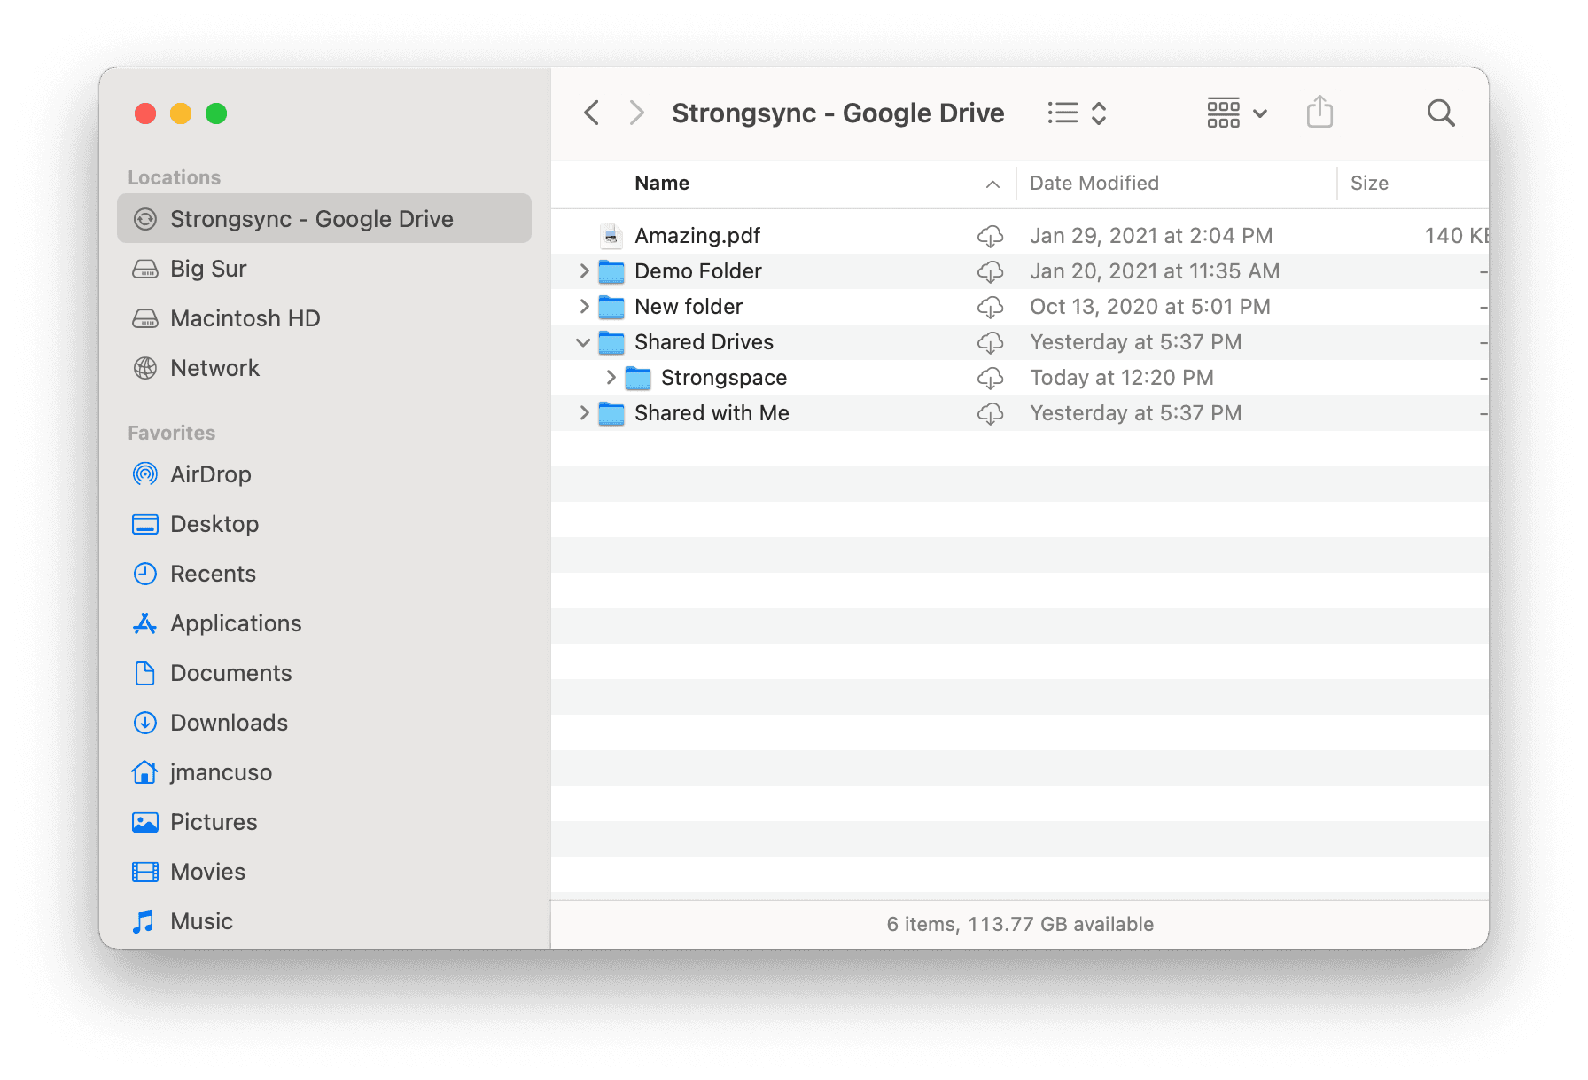
Task: Toggle the sort direction arrow in the Name column
Action: pos(992,184)
